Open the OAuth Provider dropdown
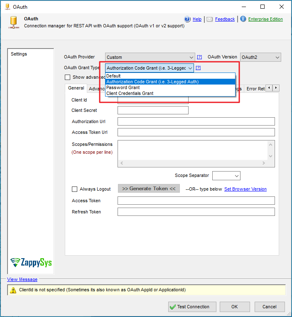The image size is (292, 317). pos(150,57)
